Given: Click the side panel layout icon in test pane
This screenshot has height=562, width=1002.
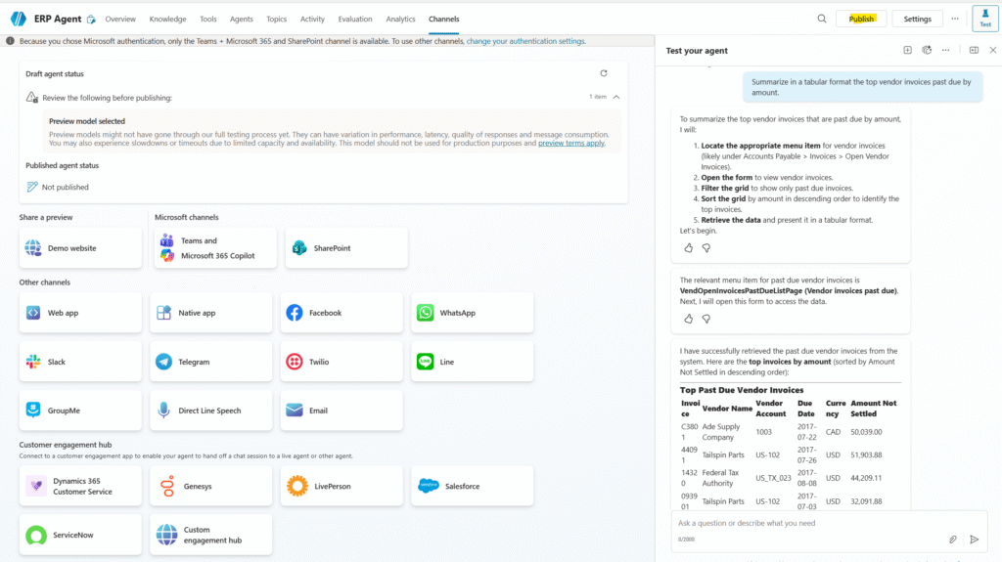Looking at the screenshot, I should click(x=974, y=50).
